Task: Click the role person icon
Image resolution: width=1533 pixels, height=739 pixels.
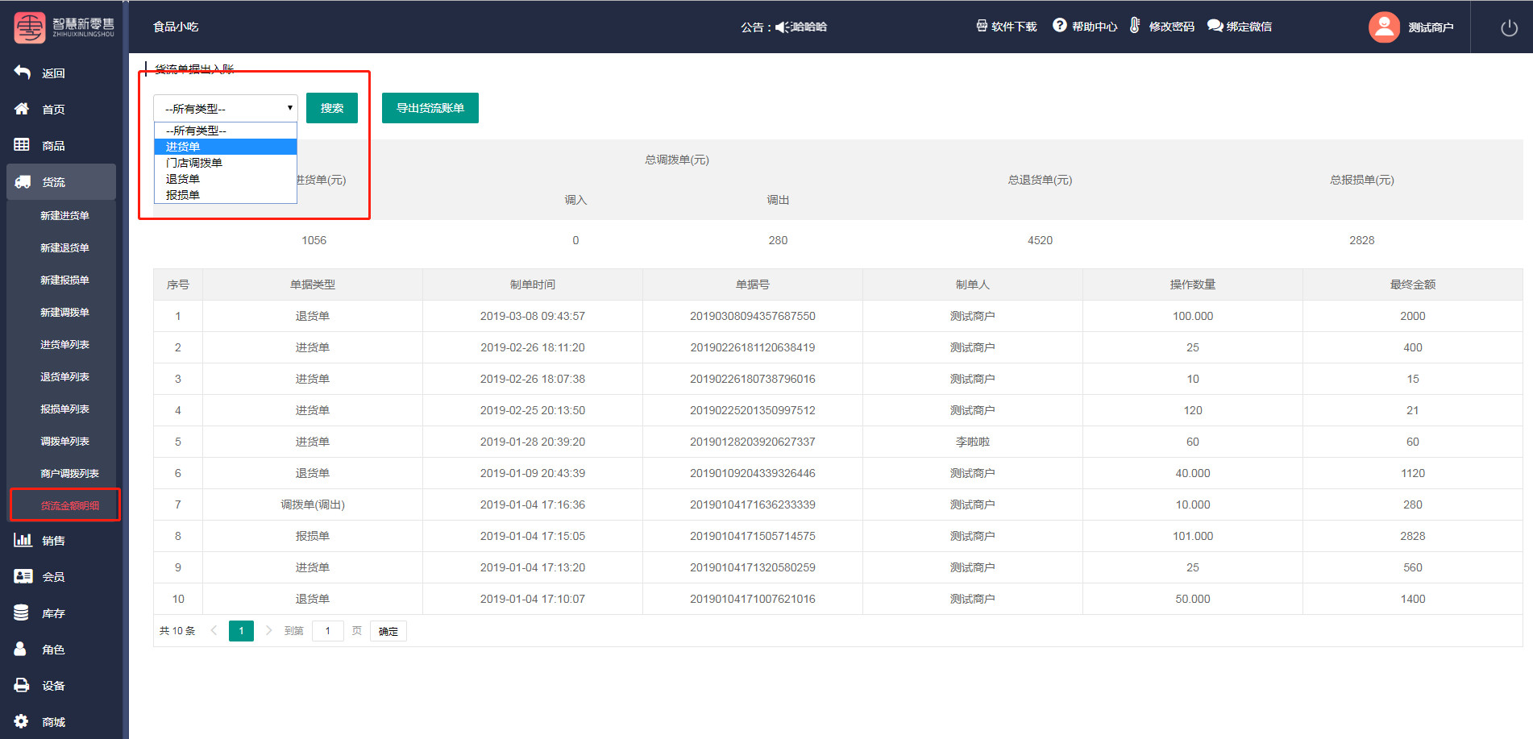Action: pos(20,649)
